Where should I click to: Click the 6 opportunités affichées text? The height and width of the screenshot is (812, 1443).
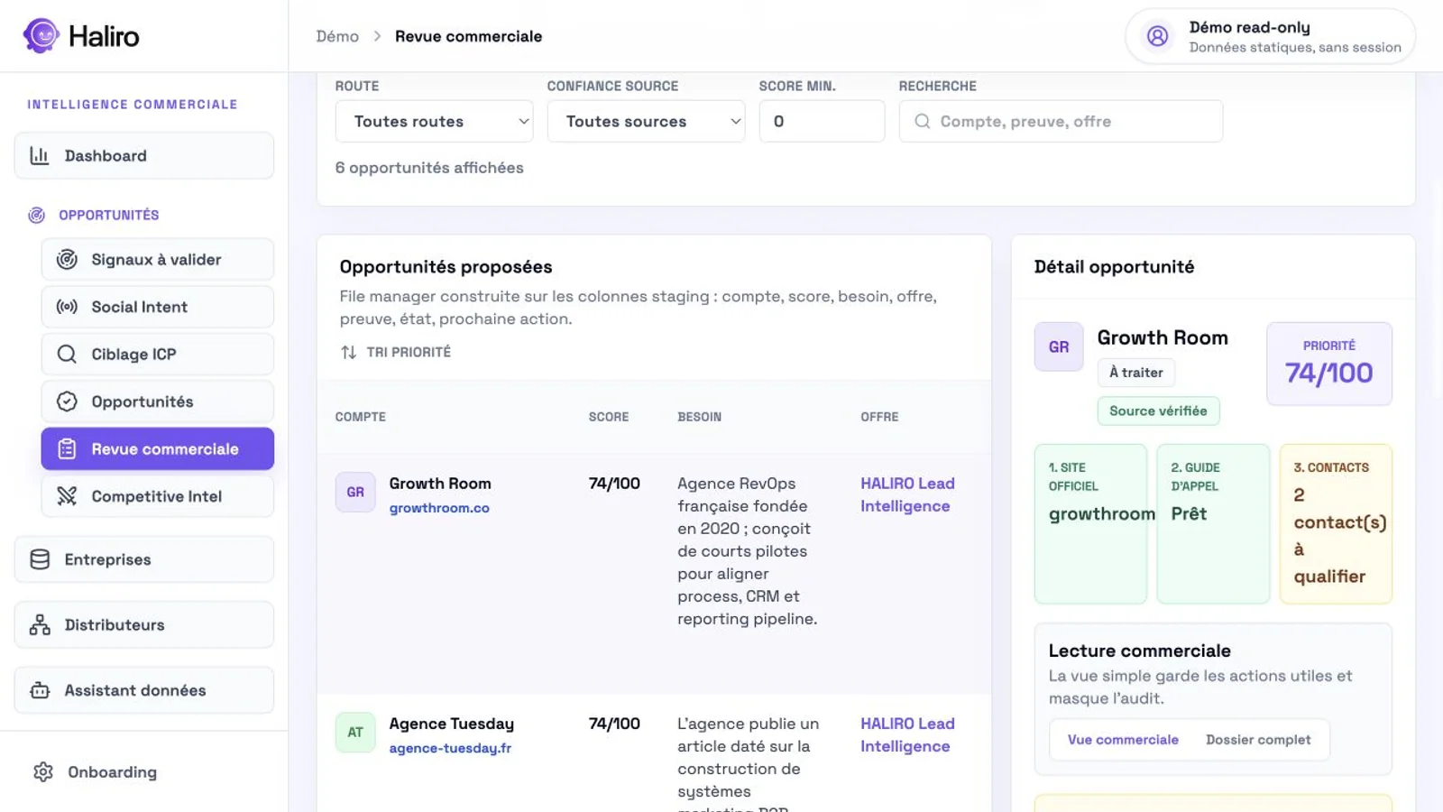429,168
